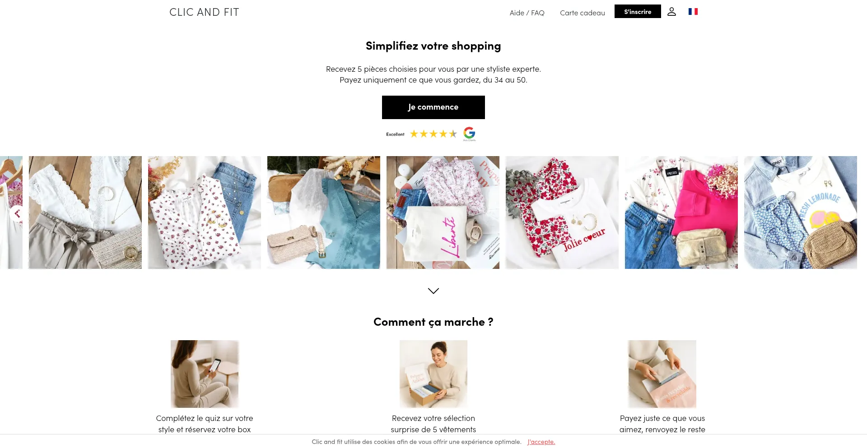The width and height of the screenshot is (867, 448).
Task: Open the Carte cadeau menu item
Action: pos(583,13)
